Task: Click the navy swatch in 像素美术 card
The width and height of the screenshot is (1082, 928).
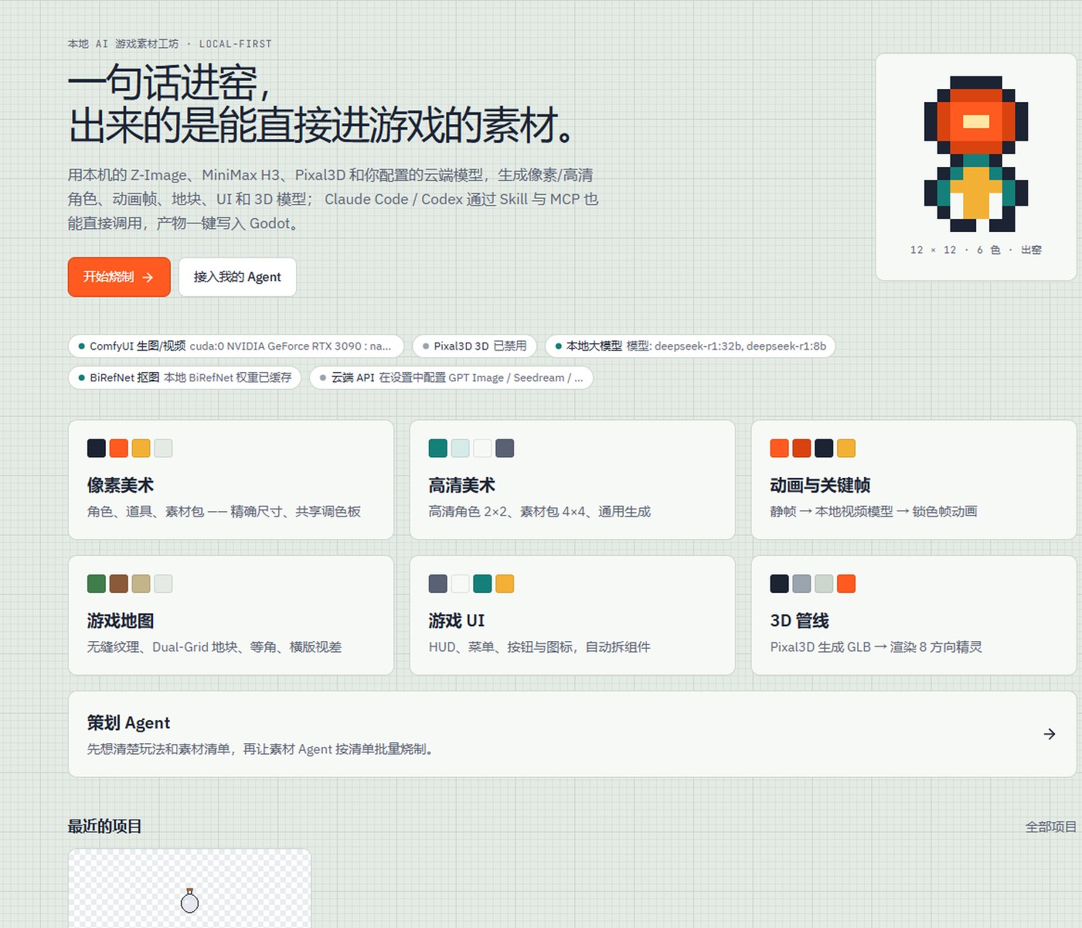Action: point(97,449)
